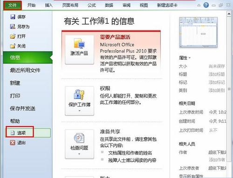Minimize the ribbon with the caret icon
The height and width of the screenshot is (178, 233).
click(199, 5)
